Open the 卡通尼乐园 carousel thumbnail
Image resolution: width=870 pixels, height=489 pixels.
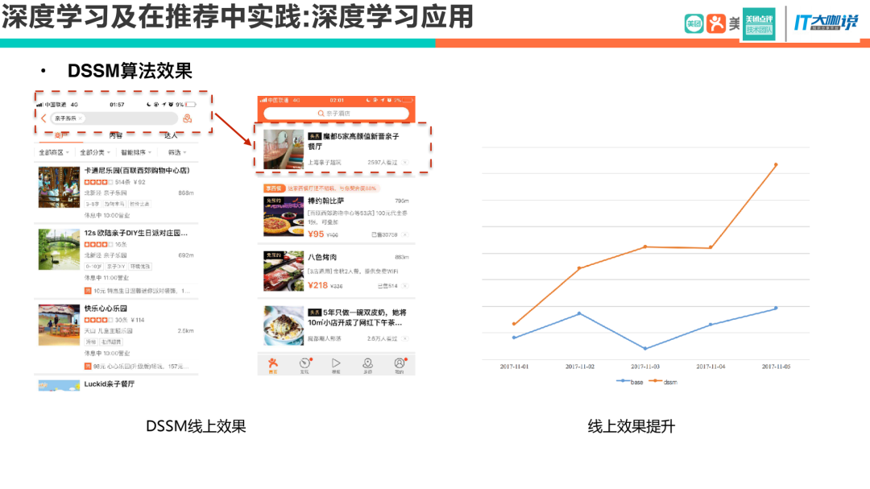tap(59, 187)
